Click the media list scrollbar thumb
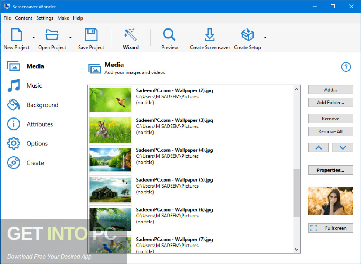This screenshot has width=361, height=264. (296, 193)
